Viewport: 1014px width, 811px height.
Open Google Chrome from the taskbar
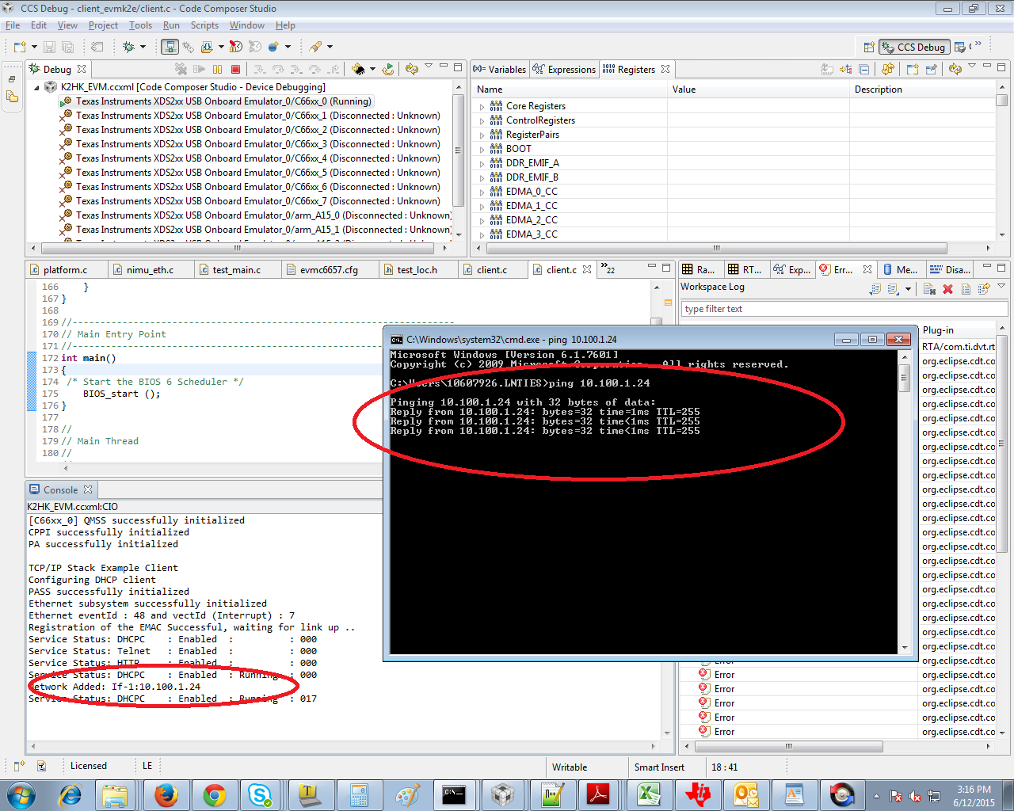click(214, 794)
